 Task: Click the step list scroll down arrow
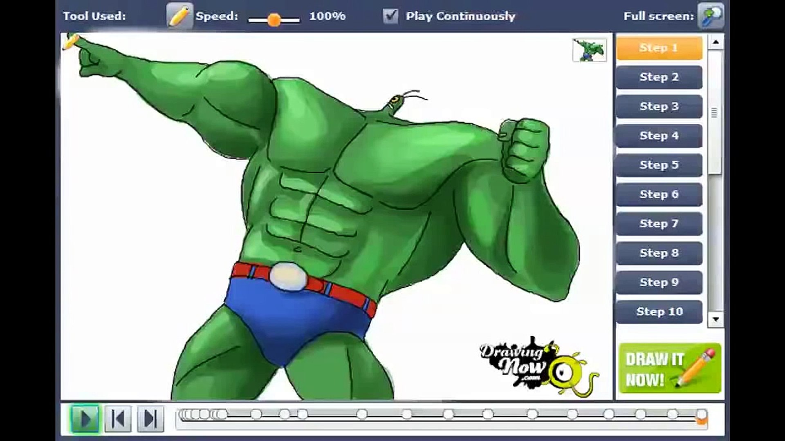point(715,319)
